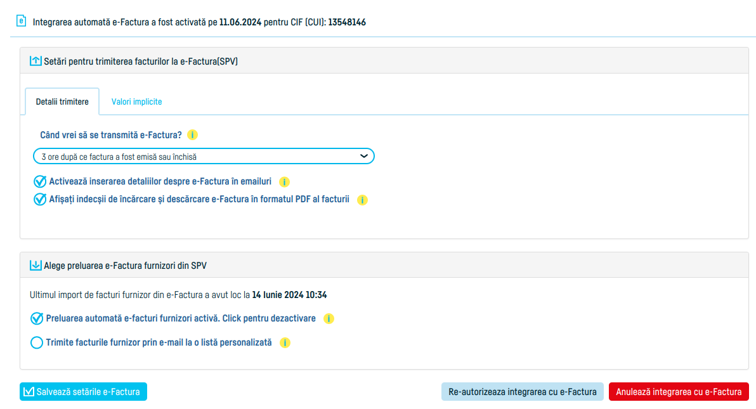756x409 pixels.
Task: Select the Detalii trimitere tab
Action: click(62, 101)
